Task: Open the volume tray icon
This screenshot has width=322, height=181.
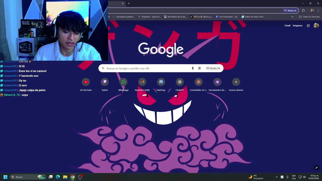Action: tap(304, 177)
